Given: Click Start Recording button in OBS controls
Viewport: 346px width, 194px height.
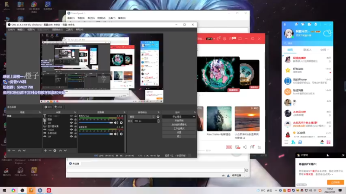Looking at the screenshot, I should (179, 121).
